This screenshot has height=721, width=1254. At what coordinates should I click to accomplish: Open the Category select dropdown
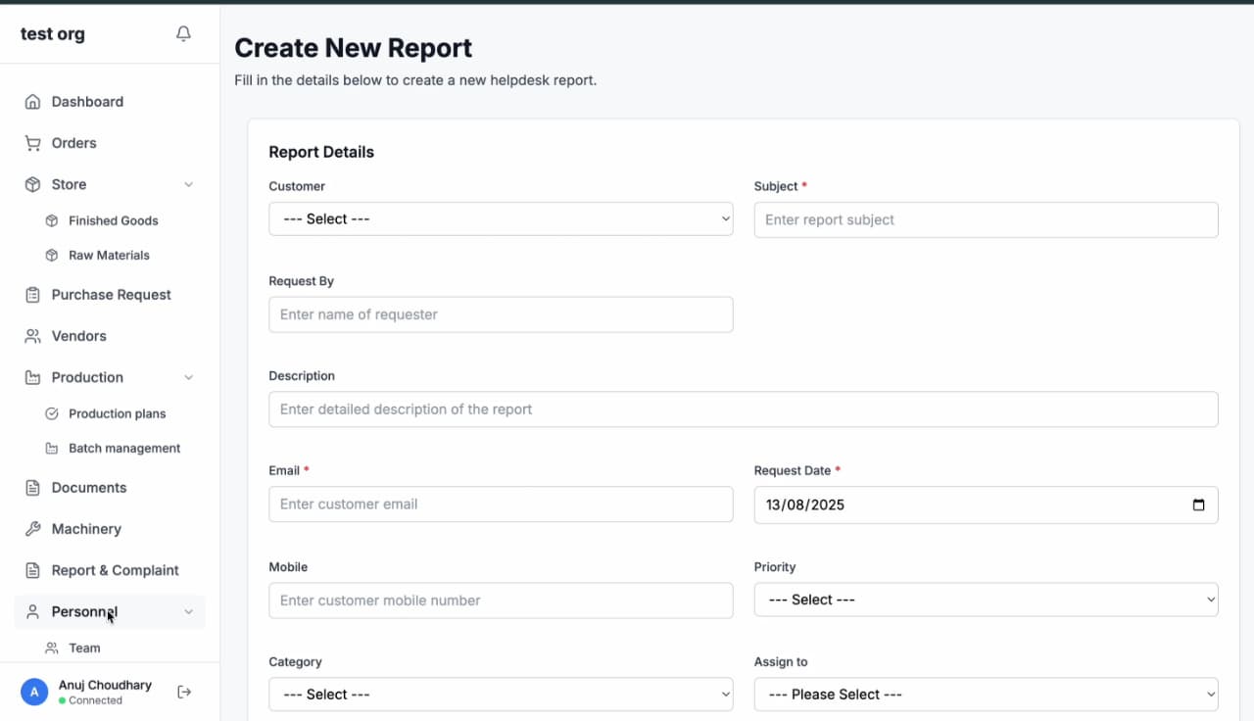click(501, 695)
